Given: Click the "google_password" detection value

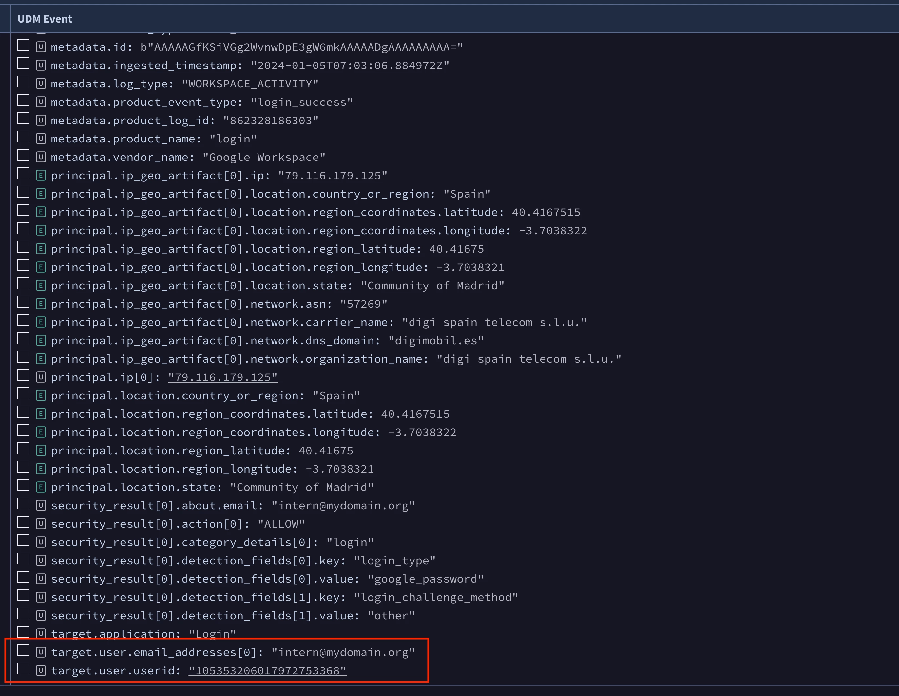Looking at the screenshot, I should coord(426,579).
